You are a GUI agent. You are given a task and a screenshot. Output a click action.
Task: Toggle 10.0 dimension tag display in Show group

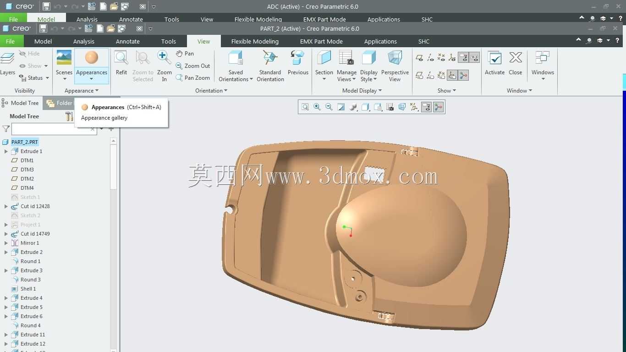coord(474,58)
